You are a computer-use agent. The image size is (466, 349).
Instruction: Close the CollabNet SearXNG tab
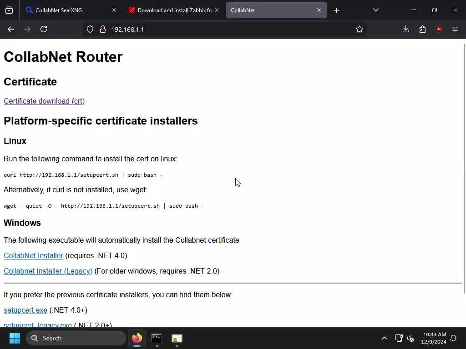pyautogui.click(x=114, y=10)
